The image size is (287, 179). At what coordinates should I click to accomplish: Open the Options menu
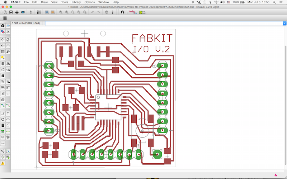coord(89,2)
